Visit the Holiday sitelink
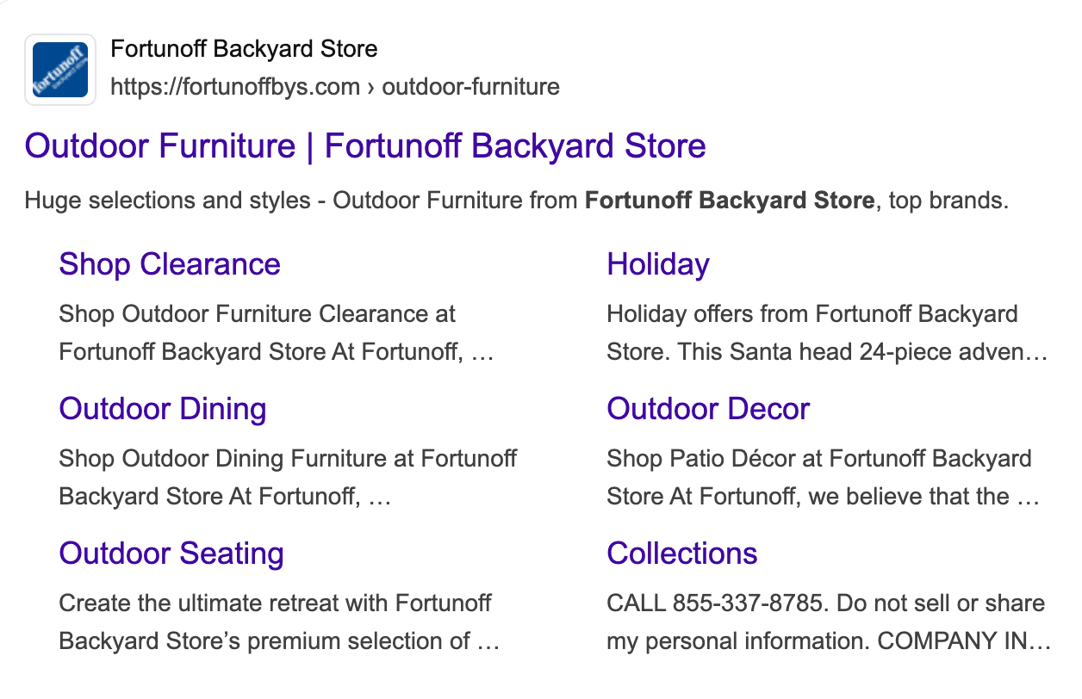Screen dimensions: 1082x699 (658, 264)
